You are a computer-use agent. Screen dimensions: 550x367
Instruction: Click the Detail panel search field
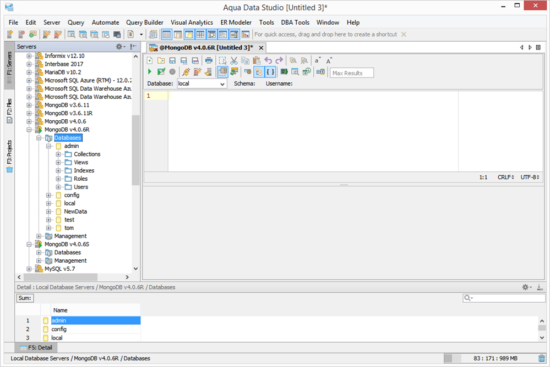tap(504, 298)
